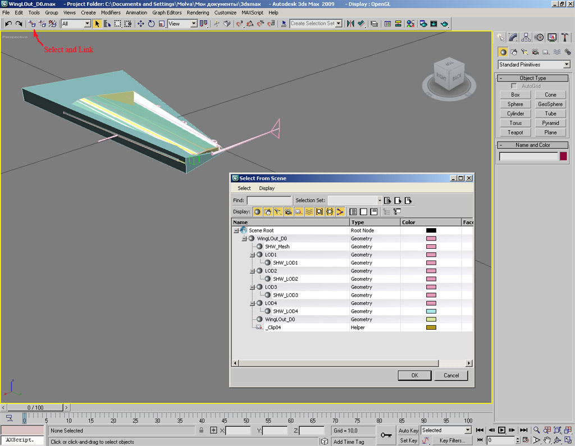
Task: Open the Display menu in Select From Scene
Action: pos(267,188)
